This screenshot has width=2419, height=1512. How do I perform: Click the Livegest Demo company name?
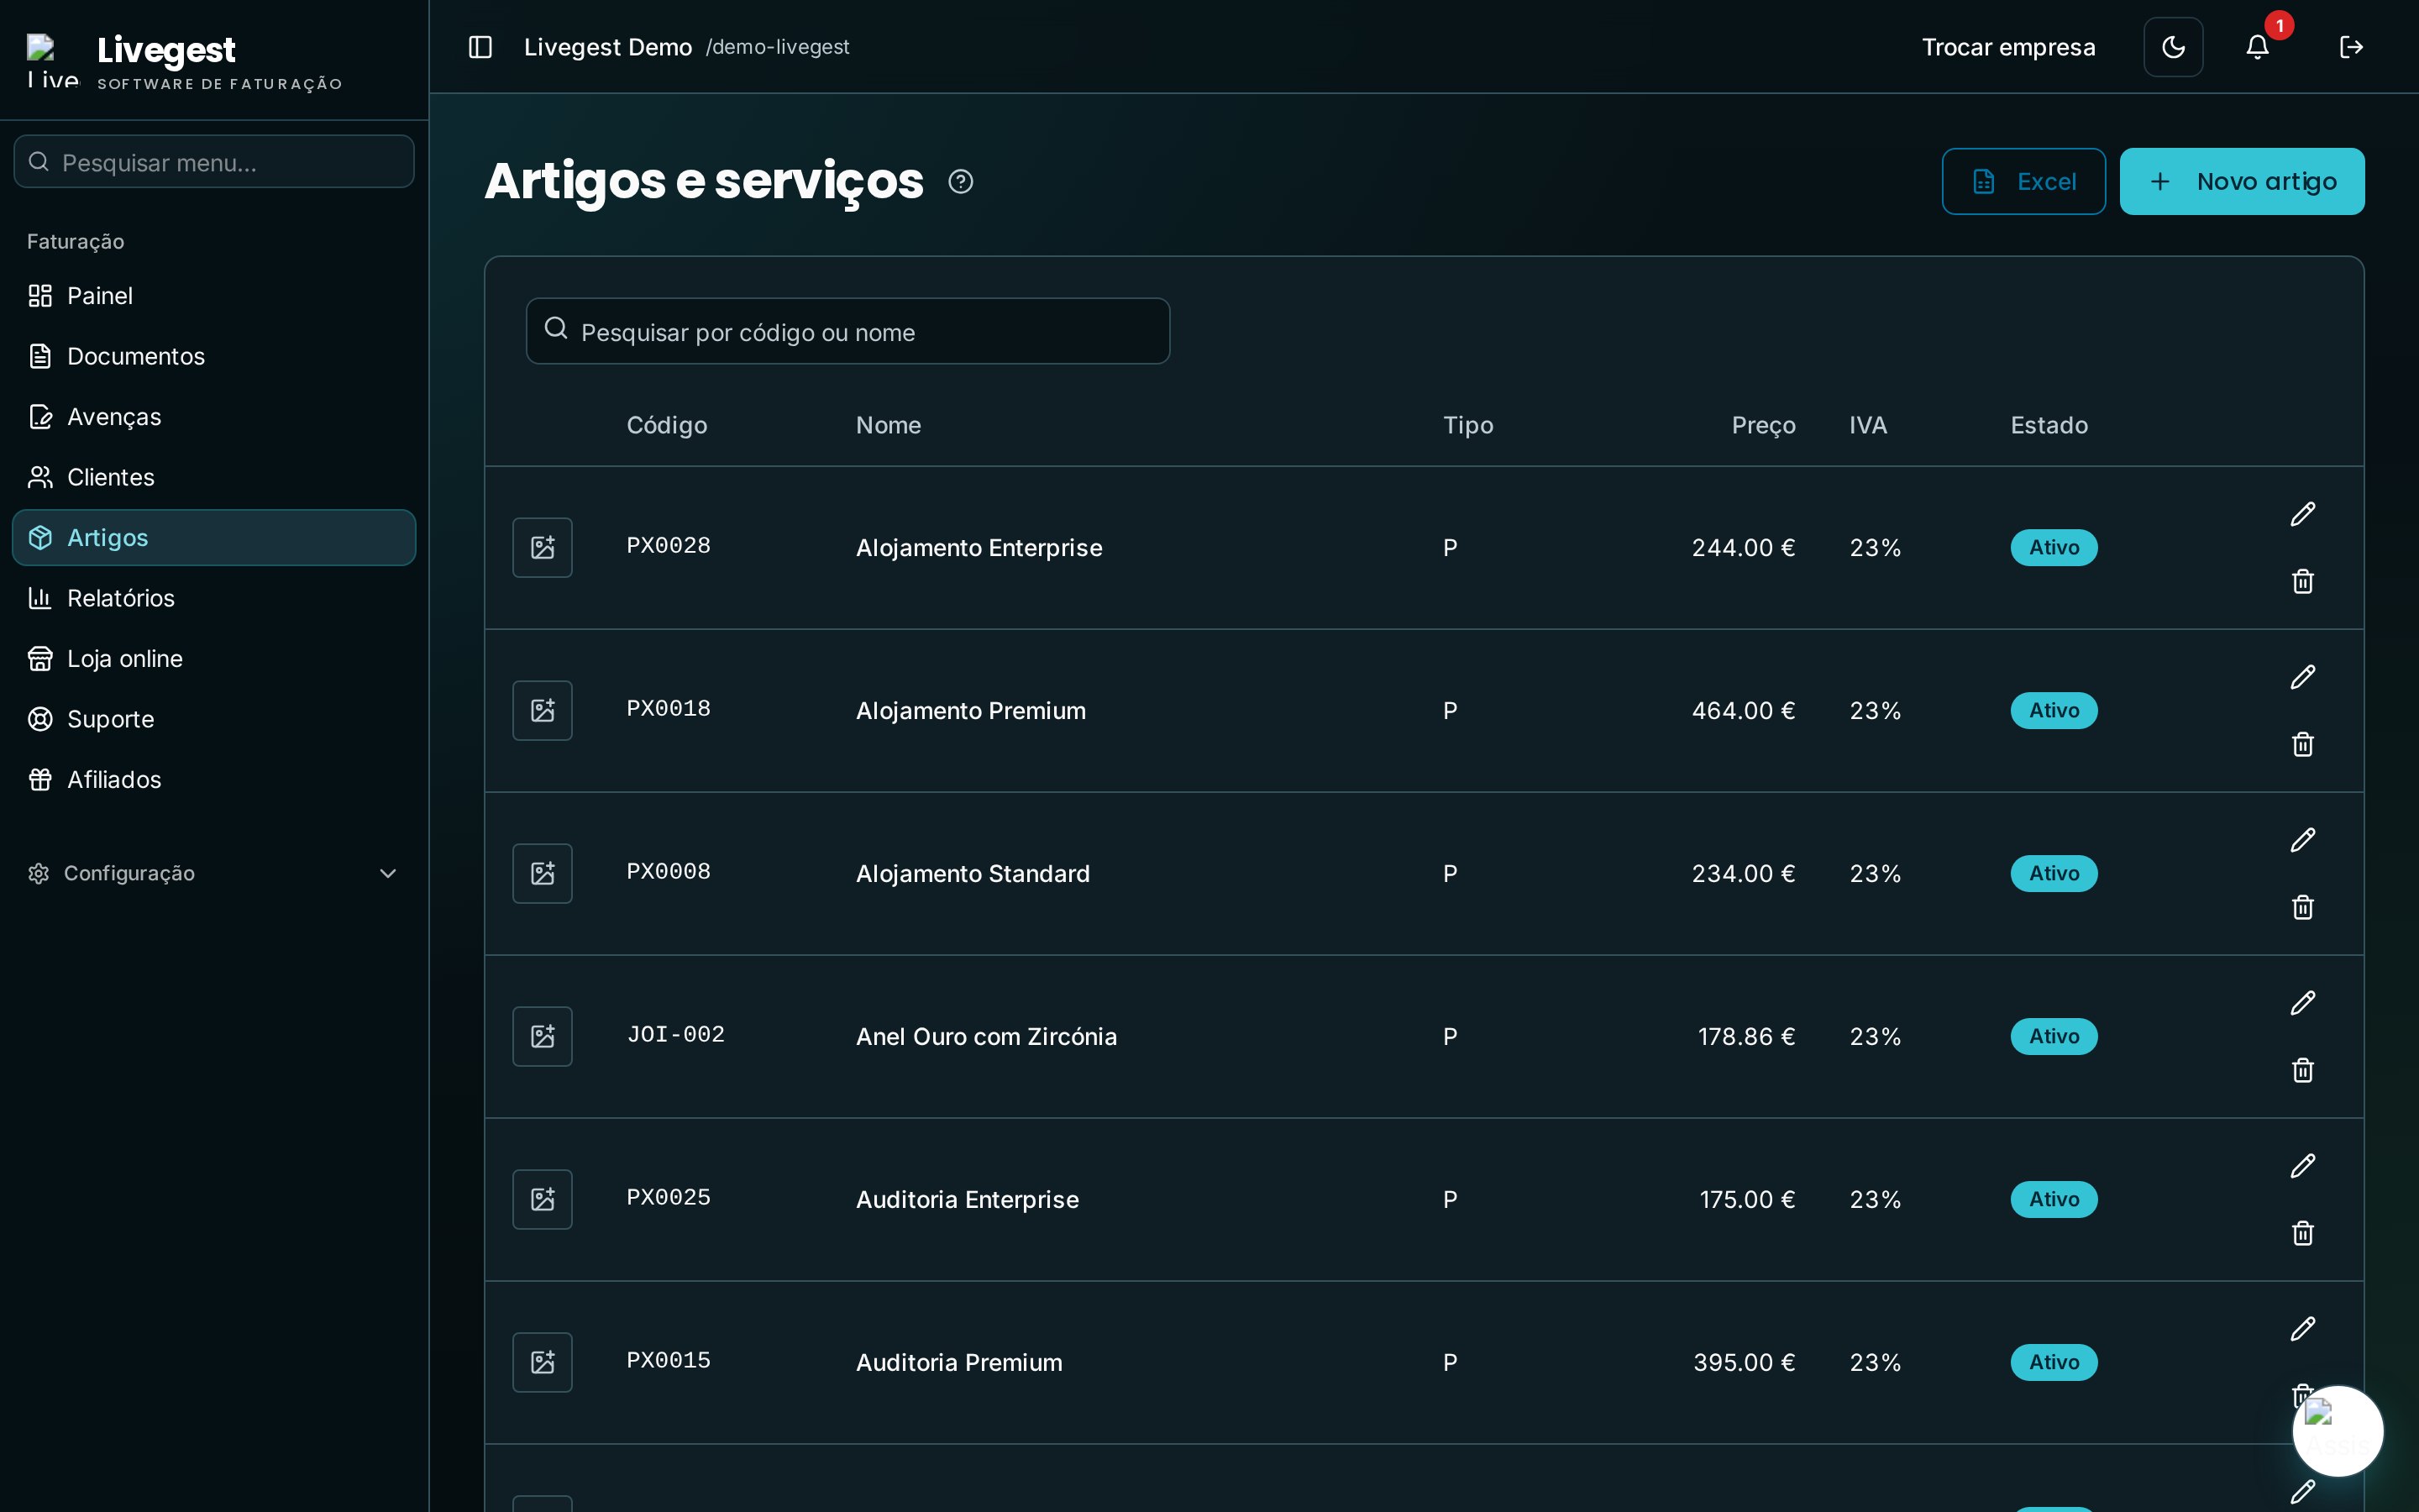(x=608, y=47)
